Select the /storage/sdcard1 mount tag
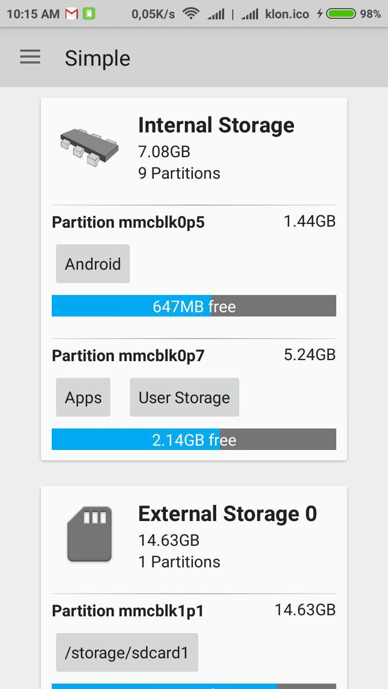 coord(127,652)
